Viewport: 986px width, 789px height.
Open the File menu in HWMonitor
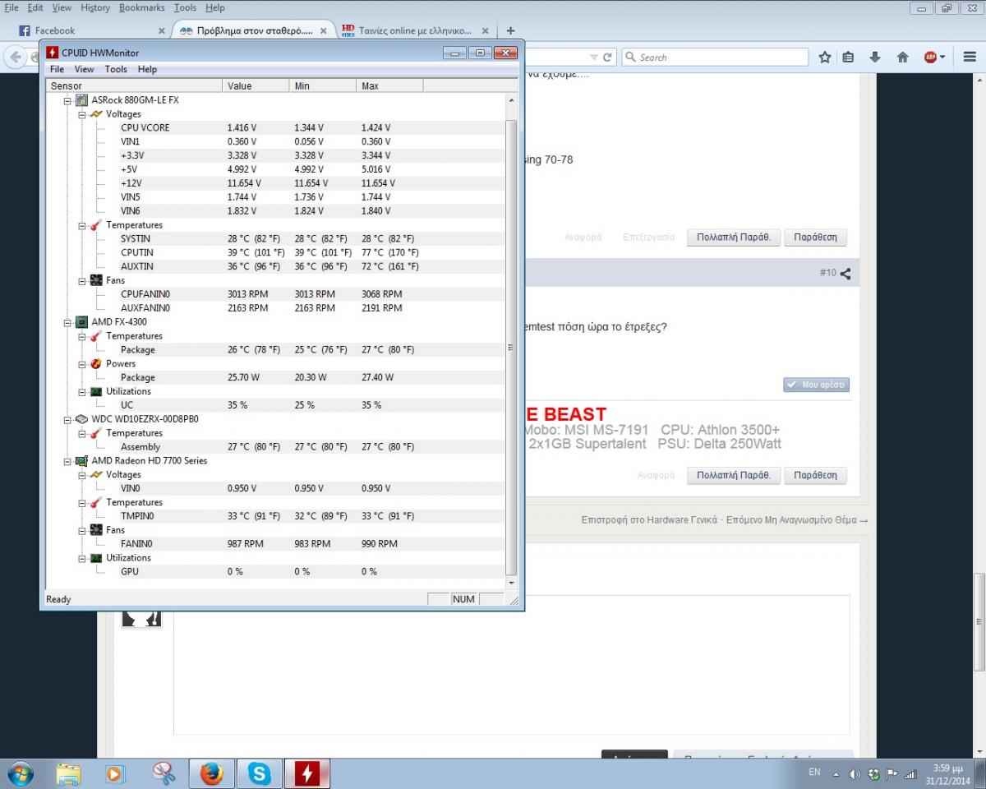click(57, 69)
